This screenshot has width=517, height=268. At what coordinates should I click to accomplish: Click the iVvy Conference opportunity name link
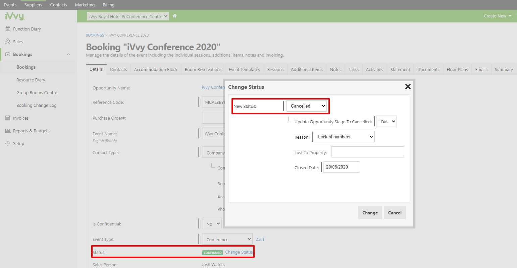pos(213,87)
